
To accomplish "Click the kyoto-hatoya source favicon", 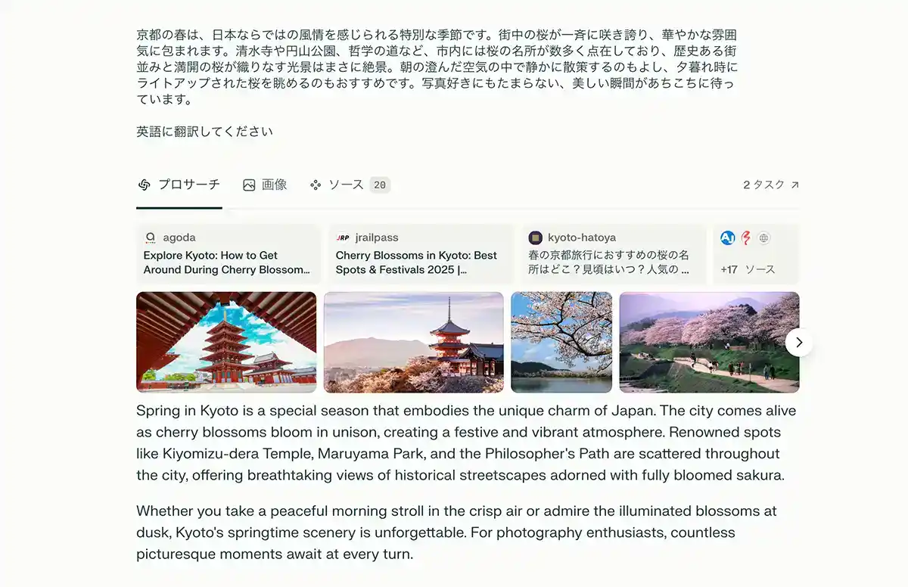I will (x=535, y=238).
